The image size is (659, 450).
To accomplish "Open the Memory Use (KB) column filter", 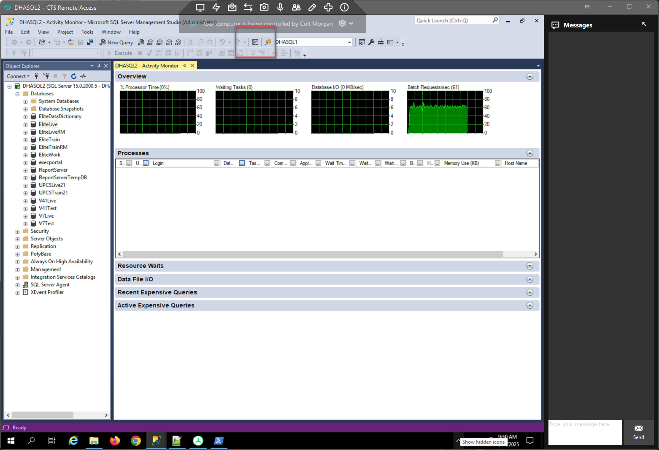I will tap(497, 163).
